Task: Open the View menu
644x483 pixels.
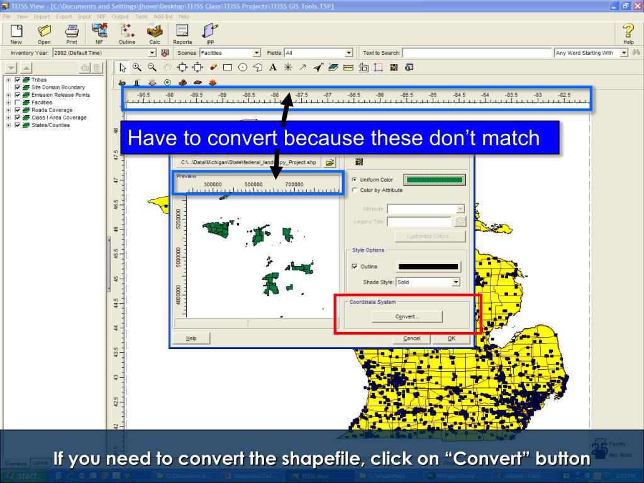Action: [22, 16]
